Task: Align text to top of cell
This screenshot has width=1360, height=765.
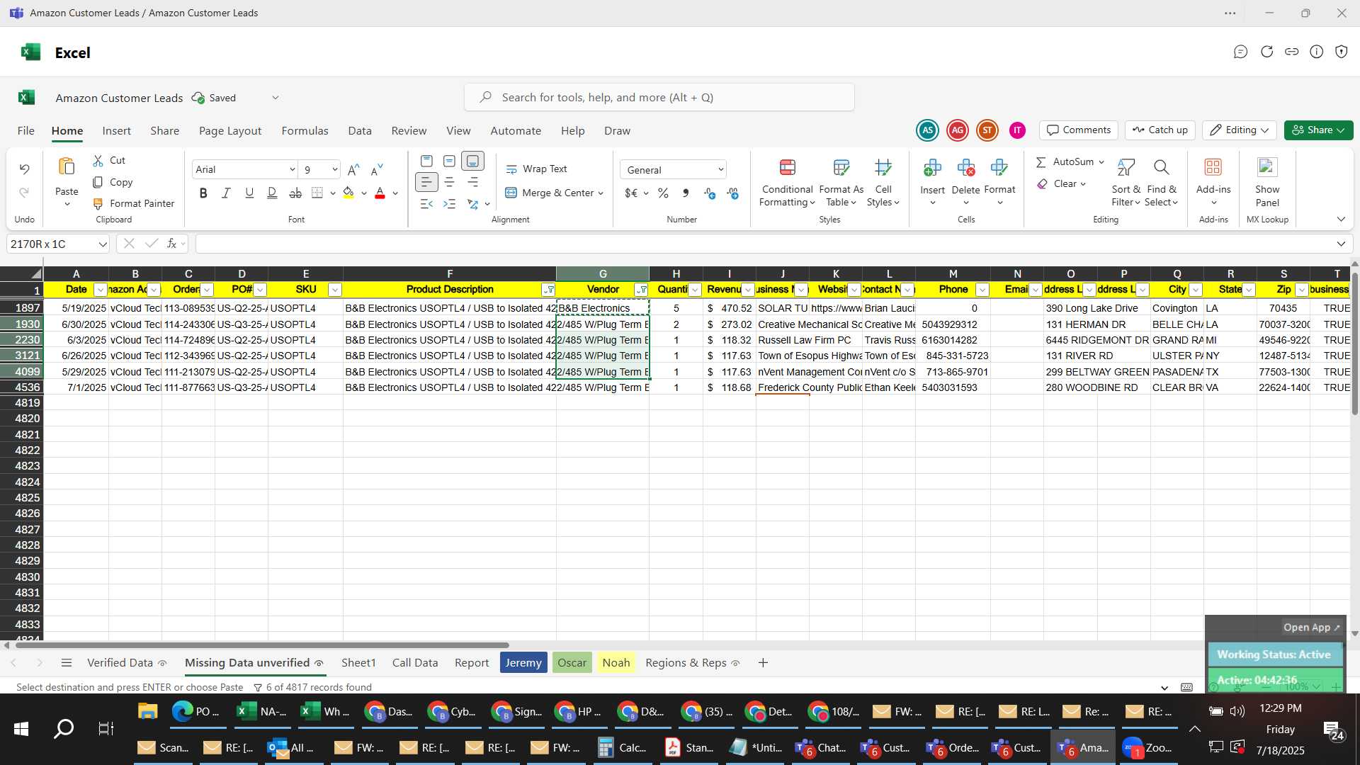Action: 426,161
